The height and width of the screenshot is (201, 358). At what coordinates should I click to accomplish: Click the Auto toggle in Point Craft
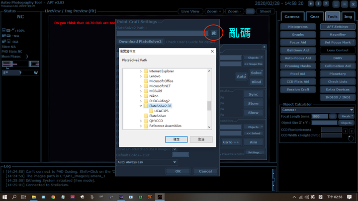(x=241, y=76)
